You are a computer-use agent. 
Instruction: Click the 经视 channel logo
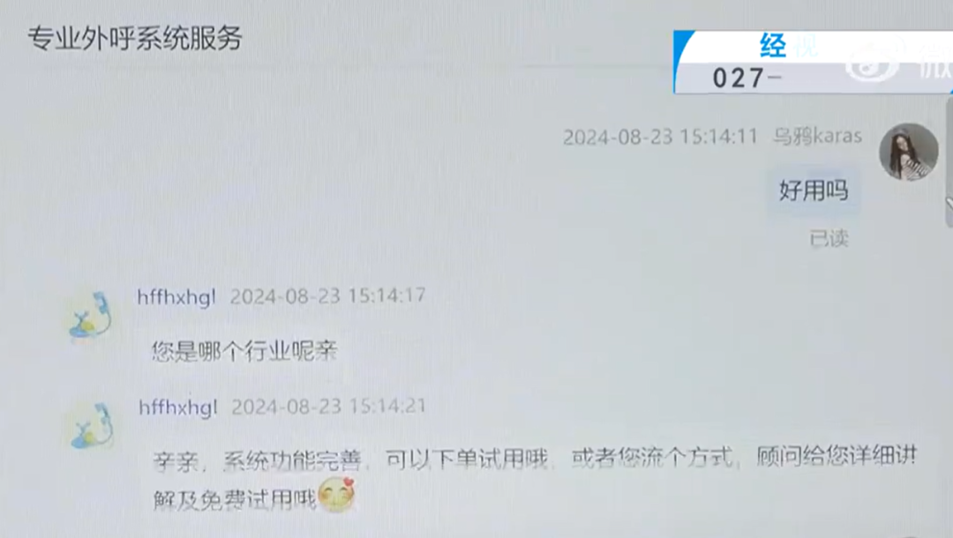point(789,46)
